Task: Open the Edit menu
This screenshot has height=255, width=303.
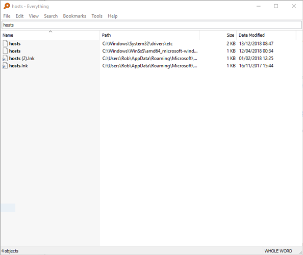Action: tap(19, 16)
